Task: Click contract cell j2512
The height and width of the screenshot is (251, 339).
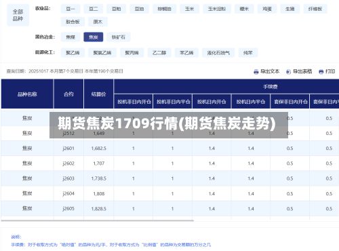Action: click(68, 134)
